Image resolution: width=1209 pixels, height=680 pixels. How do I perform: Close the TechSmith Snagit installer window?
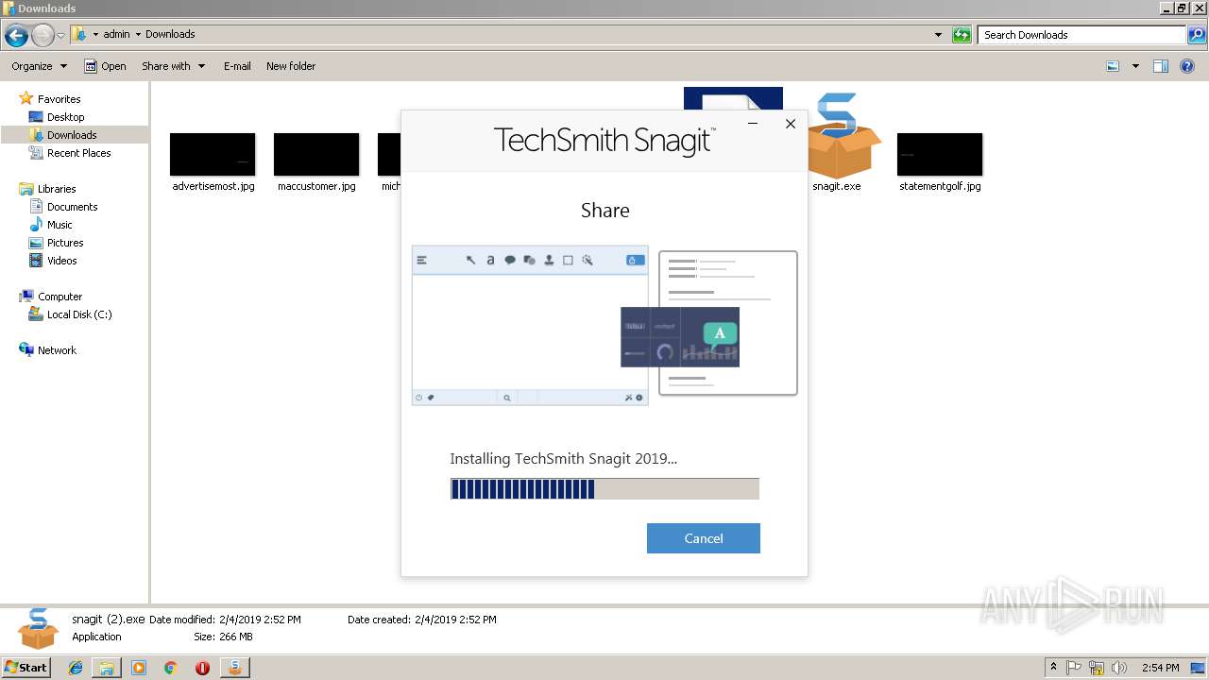tap(791, 124)
